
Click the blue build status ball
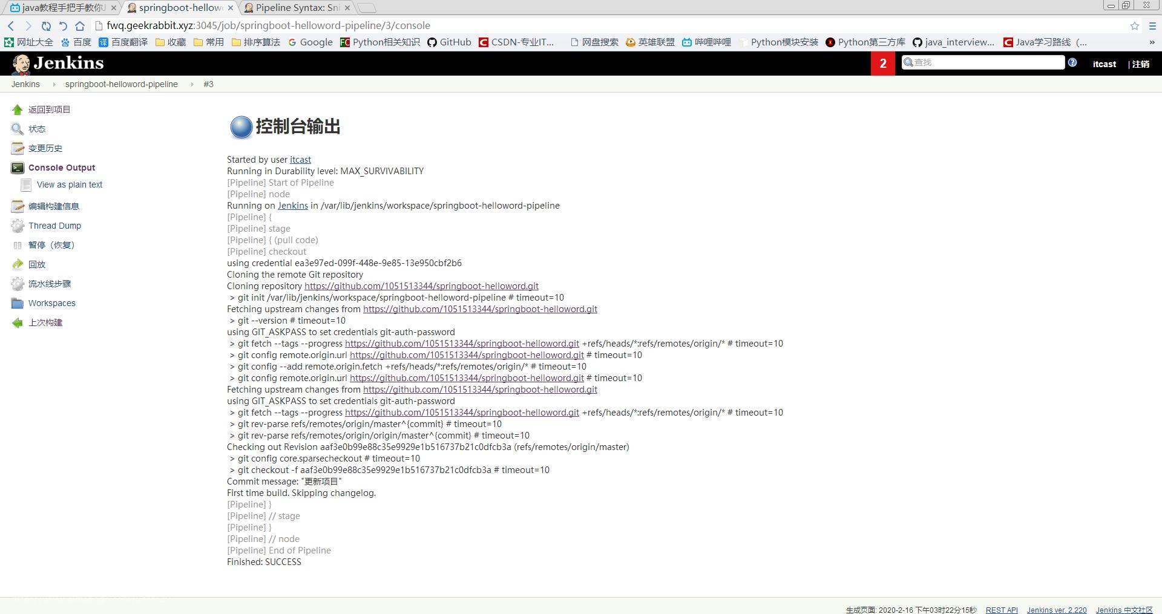click(241, 127)
